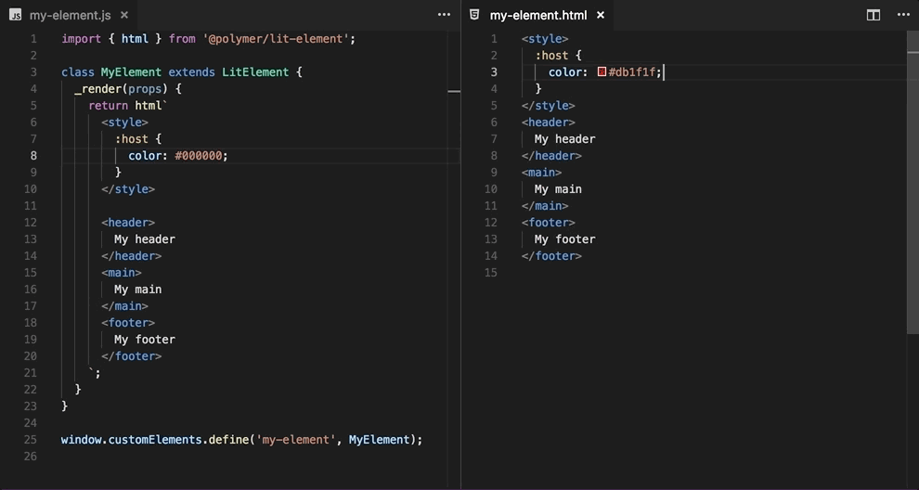Click '<header>' opening tag in my-element.js
Screen dimensions: 919x490
pyautogui.click(x=128, y=223)
